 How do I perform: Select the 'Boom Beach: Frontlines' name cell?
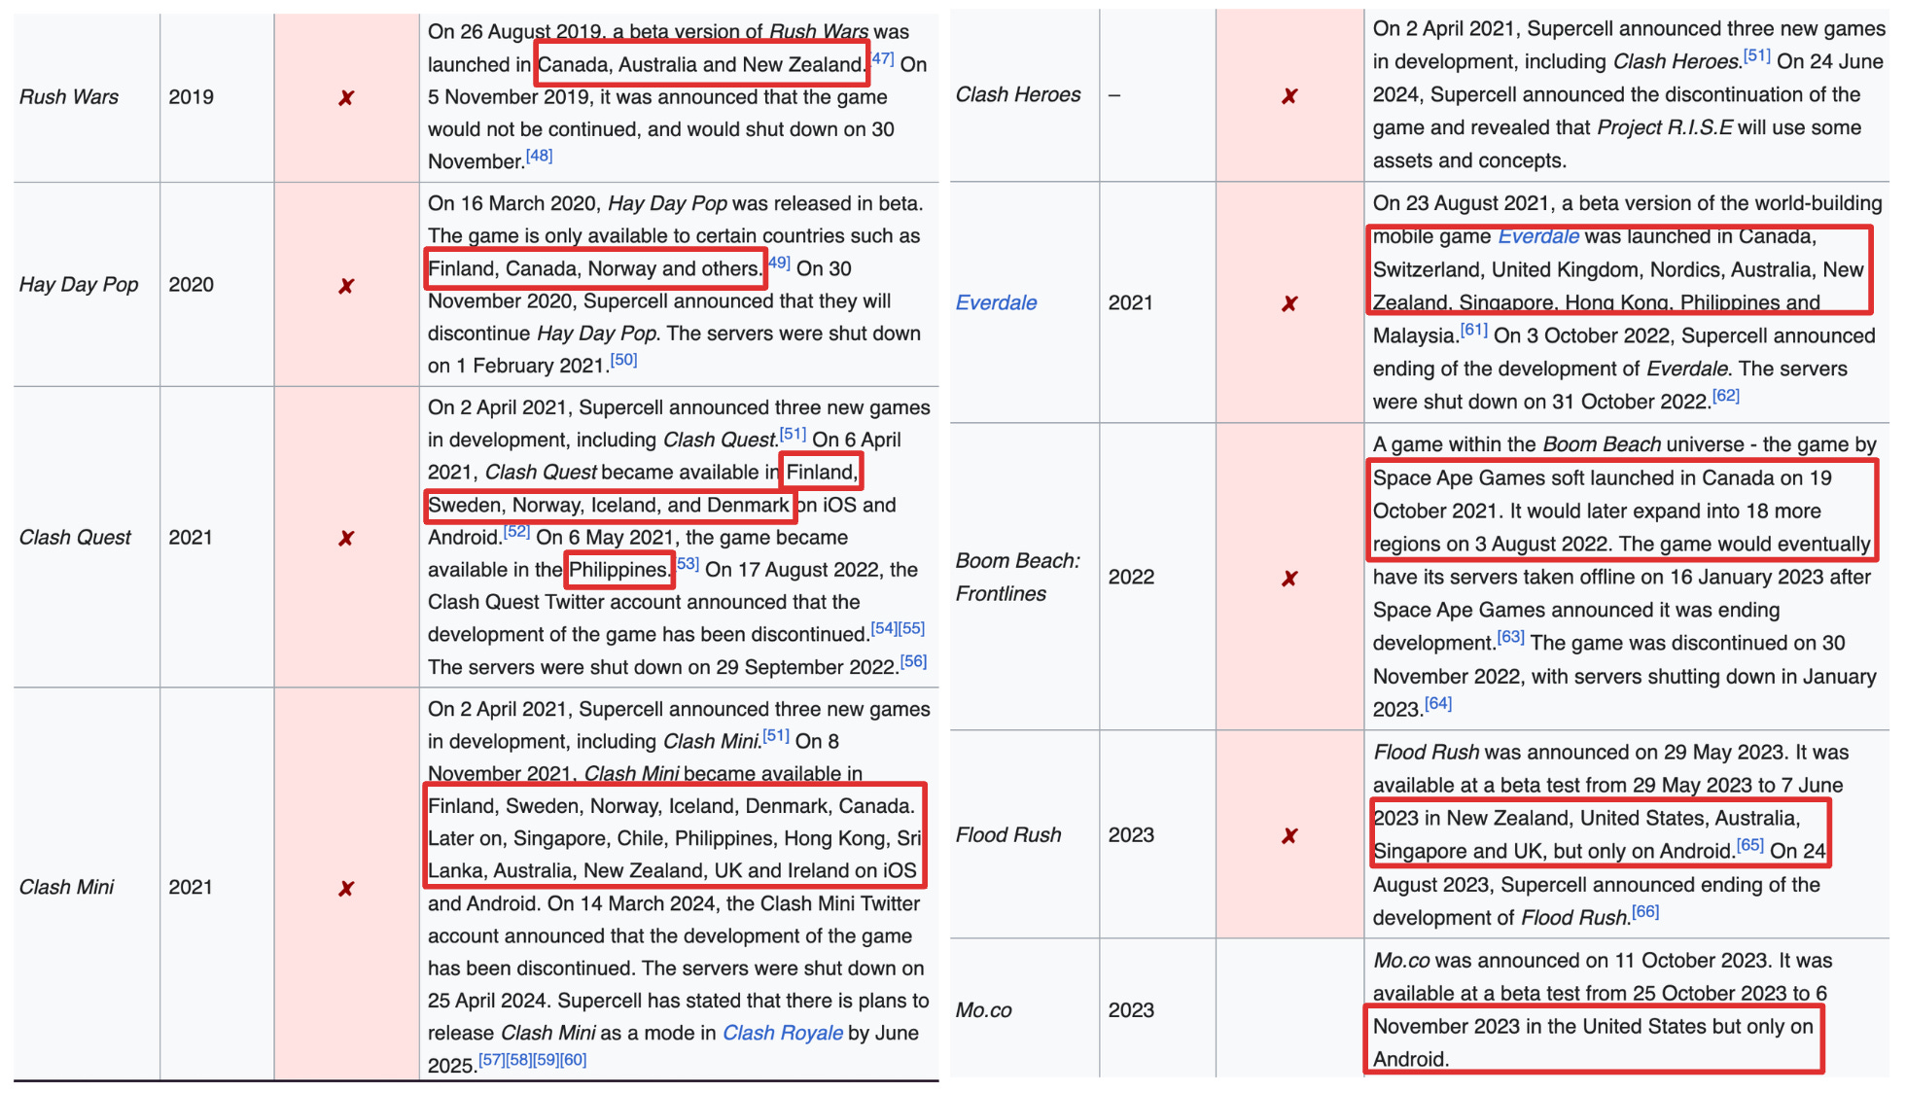[x=1025, y=577]
